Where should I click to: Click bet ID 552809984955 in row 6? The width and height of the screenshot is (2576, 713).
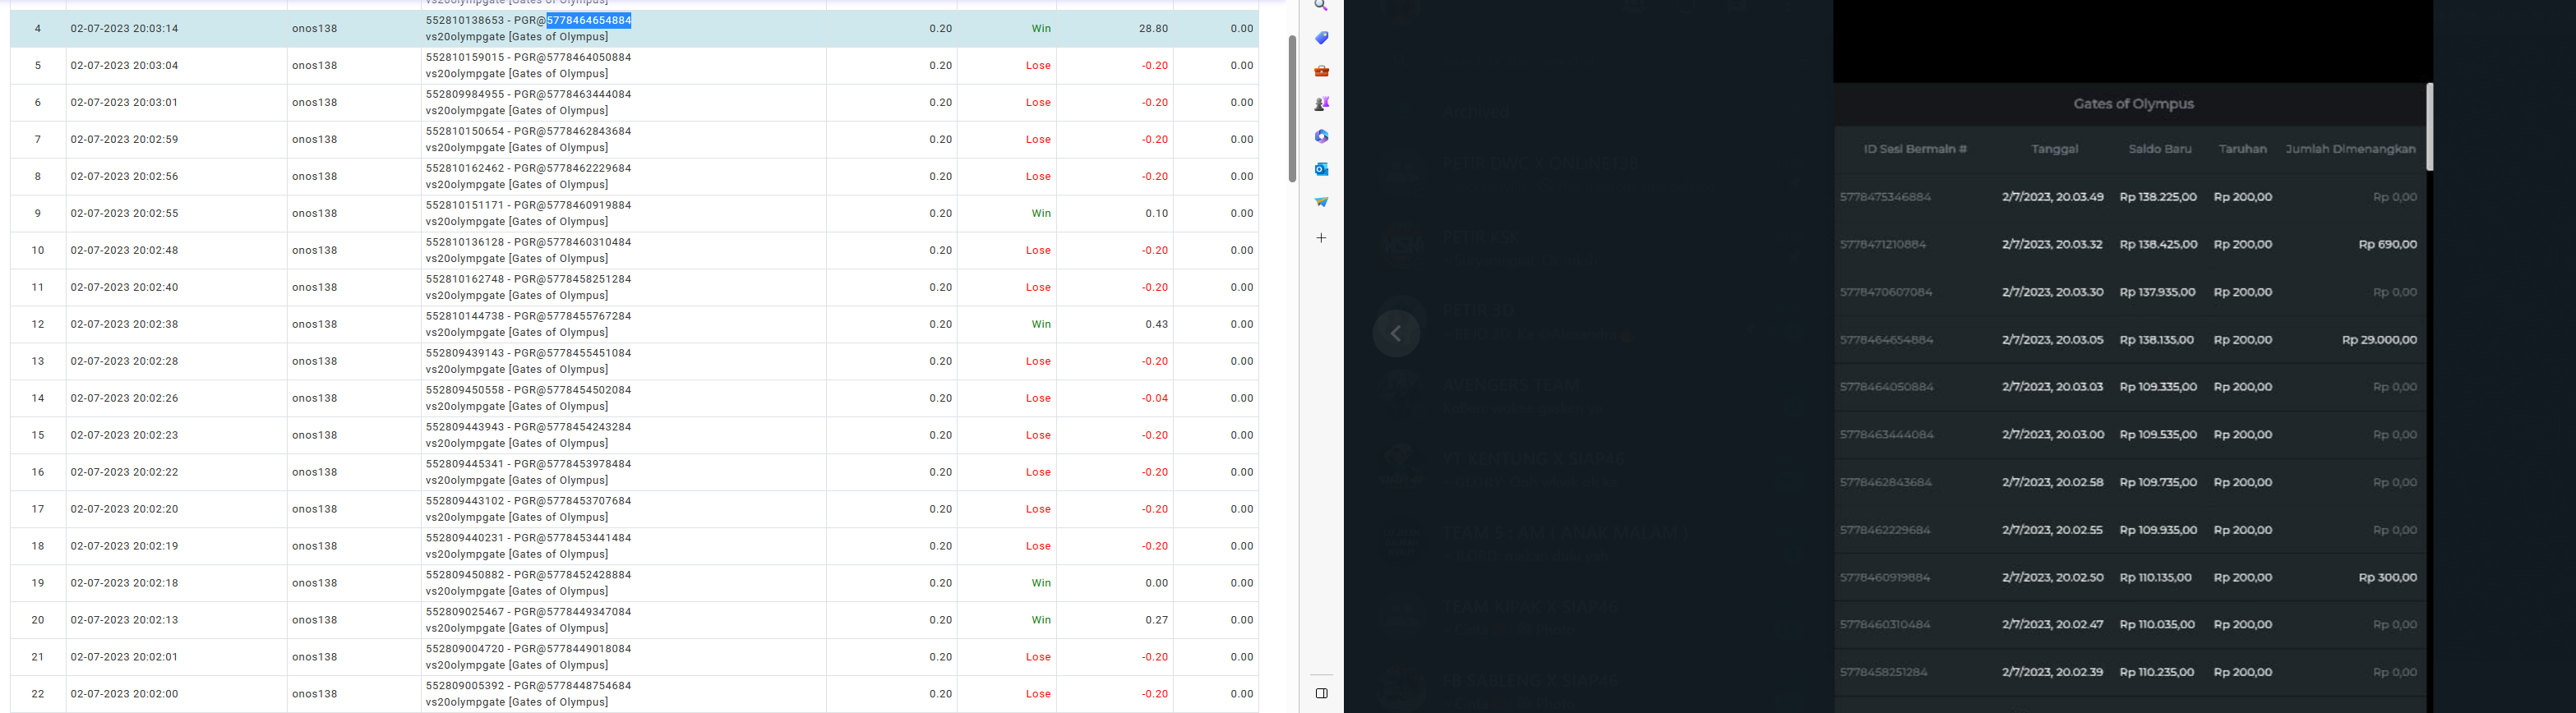coord(465,95)
